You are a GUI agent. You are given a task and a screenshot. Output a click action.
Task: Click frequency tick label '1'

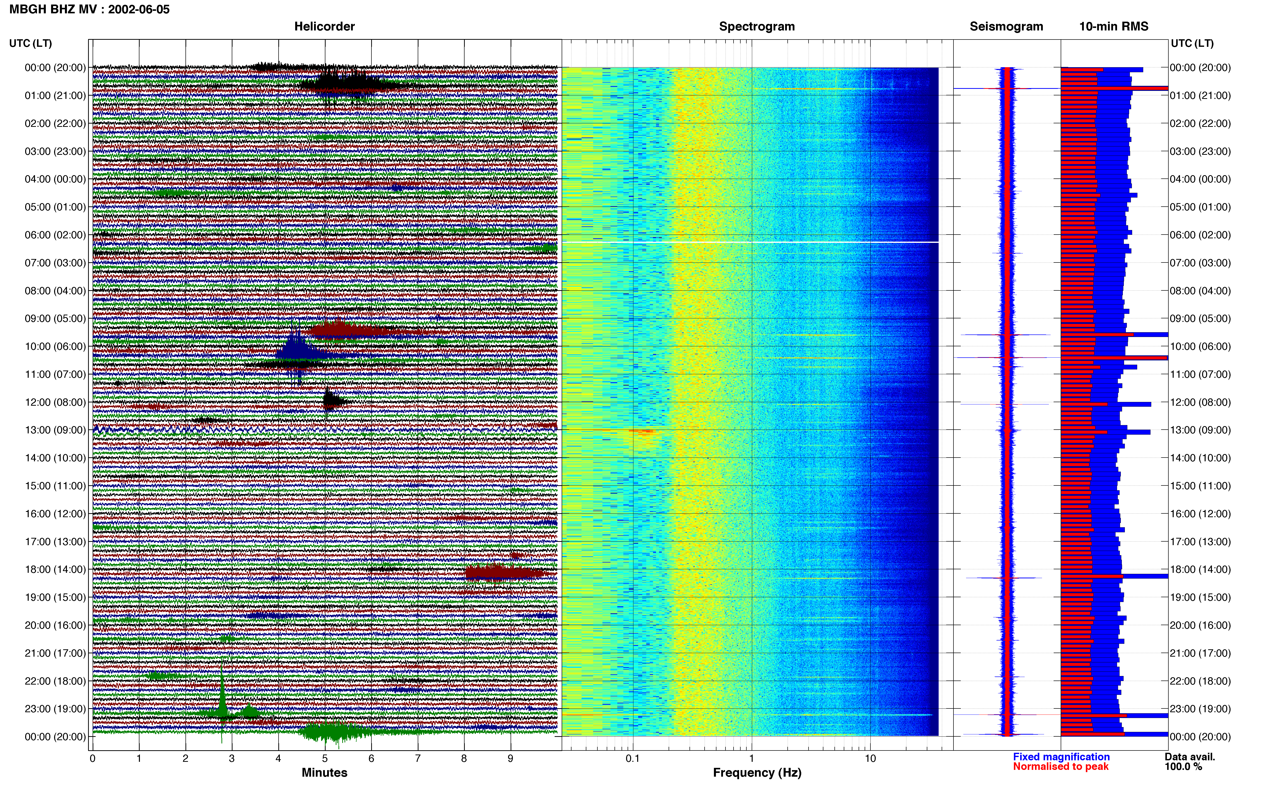(752, 758)
